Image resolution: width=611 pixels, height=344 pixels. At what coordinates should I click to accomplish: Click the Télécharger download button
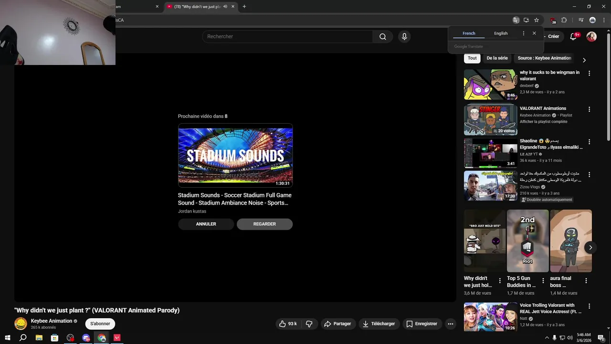tap(379, 324)
